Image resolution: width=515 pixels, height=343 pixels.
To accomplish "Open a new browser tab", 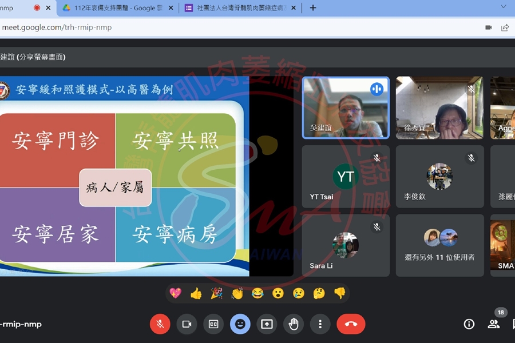I will point(313,8).
